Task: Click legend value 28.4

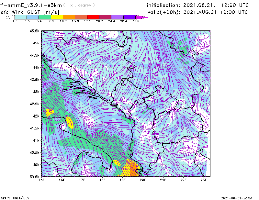Action: click(x=124, y=21)
